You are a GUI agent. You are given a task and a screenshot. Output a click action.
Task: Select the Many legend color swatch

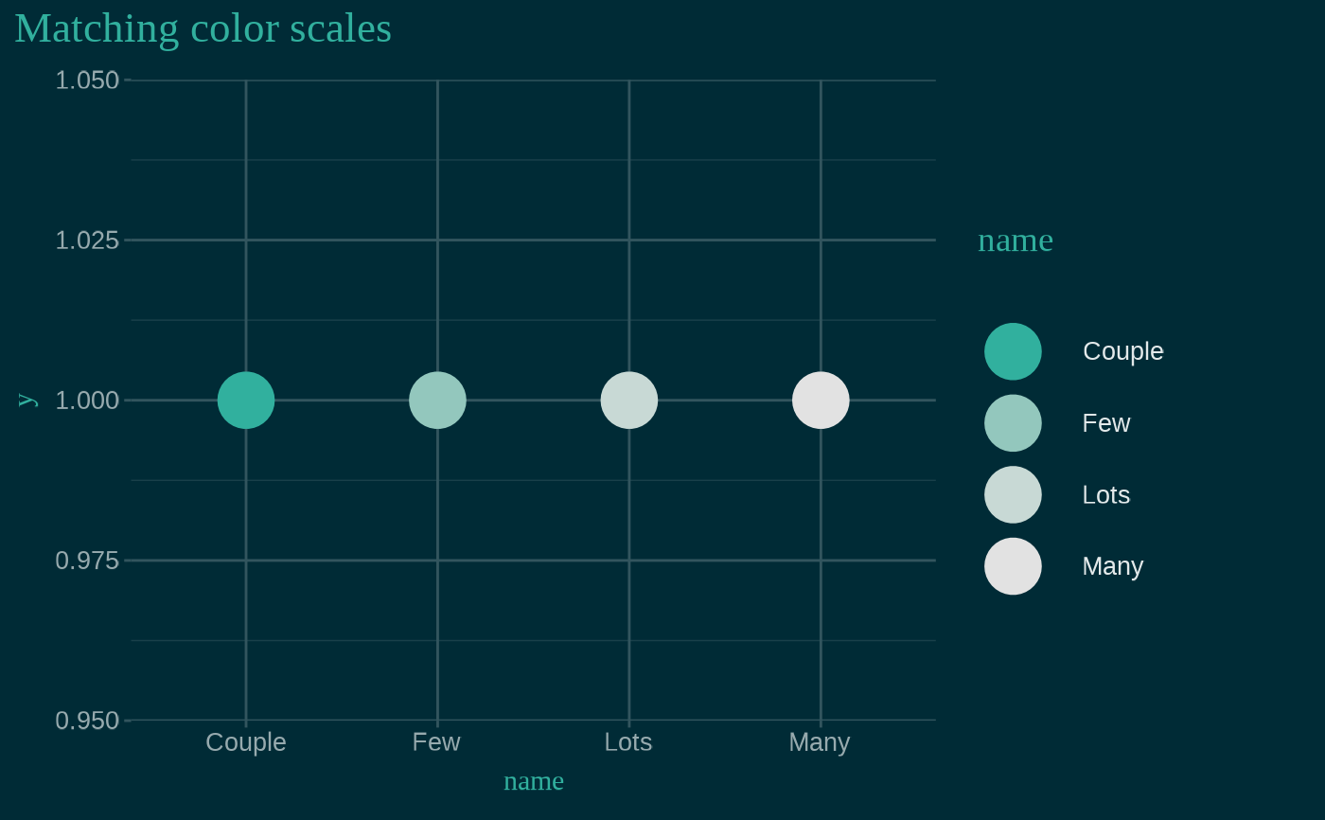1013,566
